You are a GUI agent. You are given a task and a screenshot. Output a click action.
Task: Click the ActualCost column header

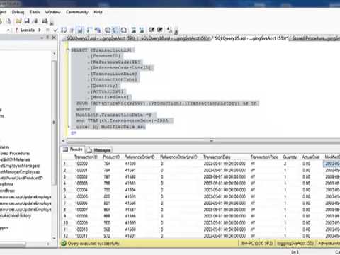[311, 157]
